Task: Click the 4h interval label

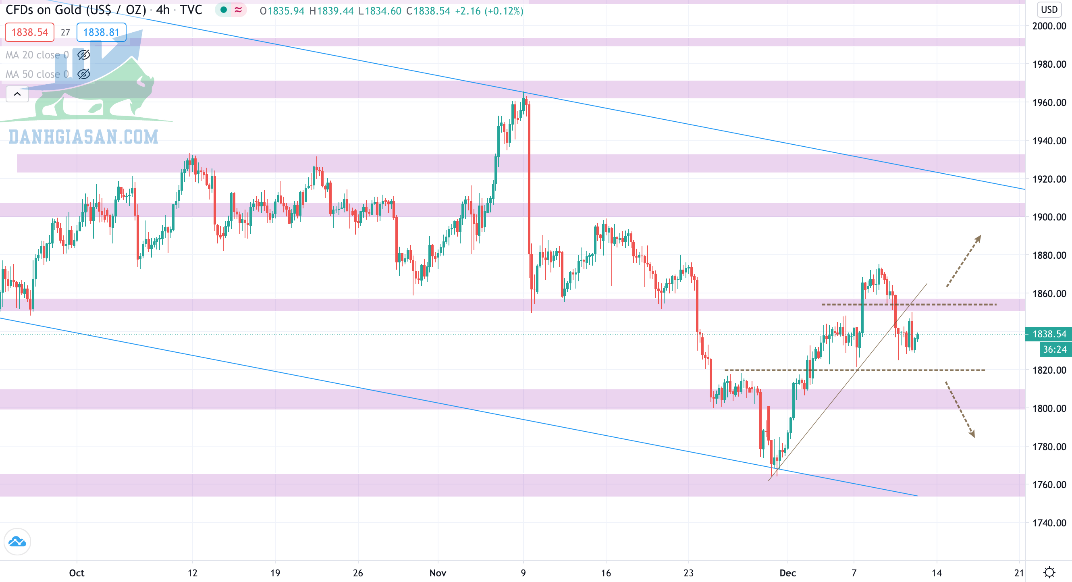Action: pos(163,10)
